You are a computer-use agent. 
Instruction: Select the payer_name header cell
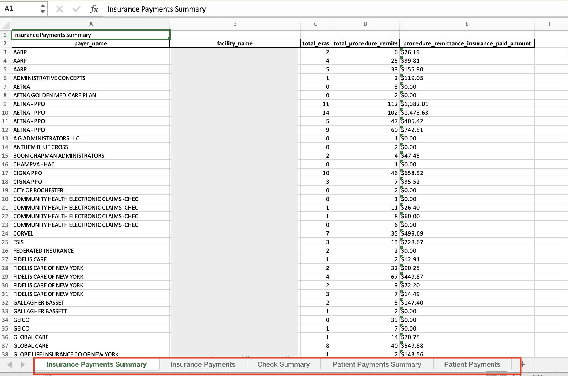(90, 43)
